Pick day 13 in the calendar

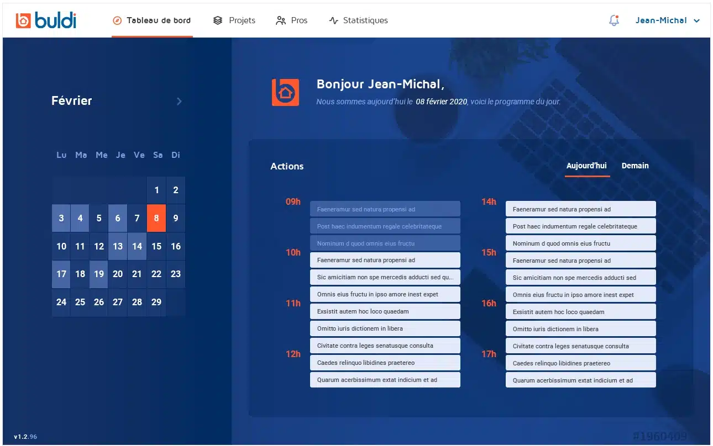(118, 246)
